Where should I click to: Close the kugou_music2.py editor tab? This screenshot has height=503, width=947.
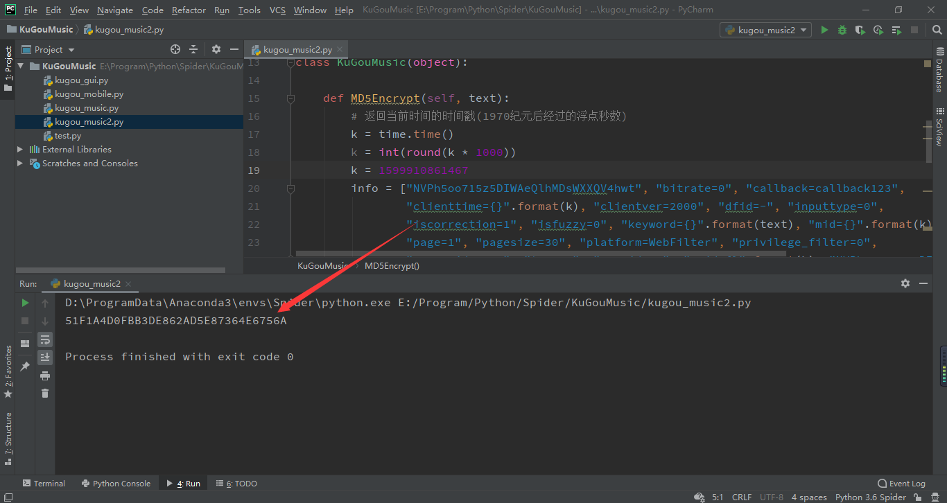[x=339, y=50]
